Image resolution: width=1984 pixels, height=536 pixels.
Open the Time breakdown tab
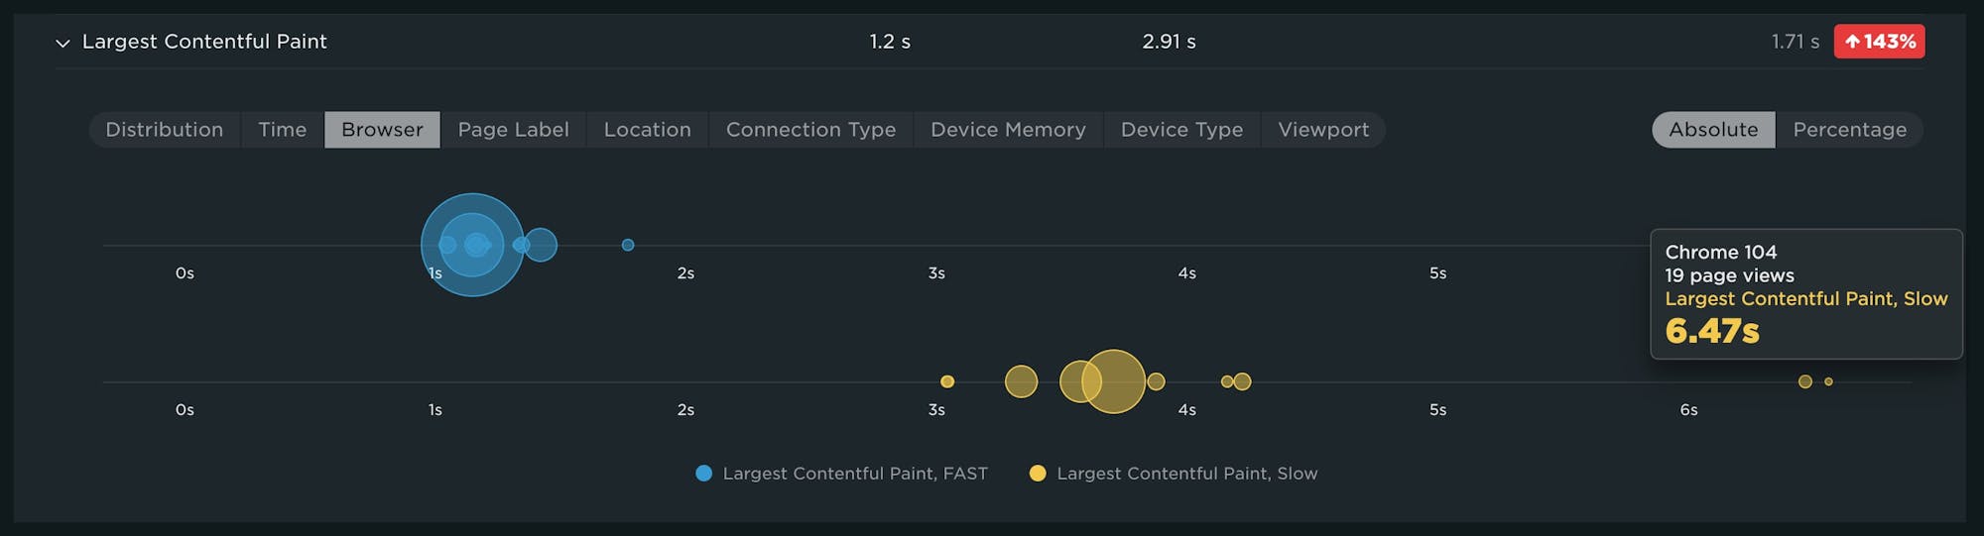(x=283, y=130)
